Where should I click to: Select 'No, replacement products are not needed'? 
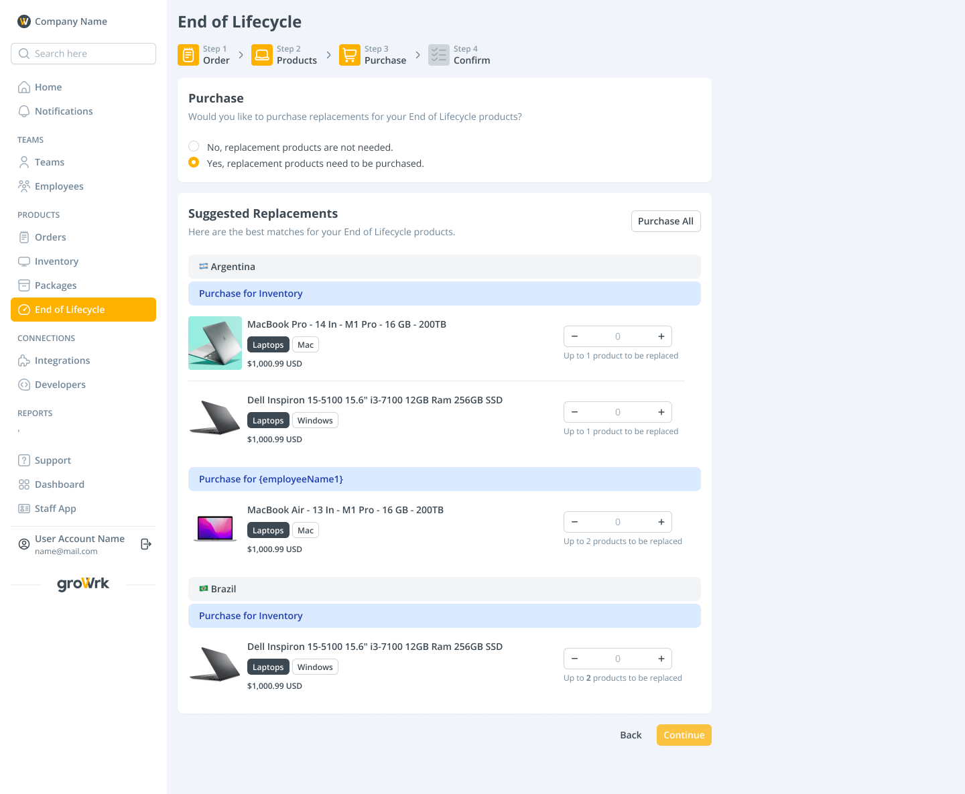point(194,146)
